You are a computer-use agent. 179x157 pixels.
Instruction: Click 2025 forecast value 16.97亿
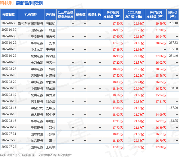tap(118, 30)
